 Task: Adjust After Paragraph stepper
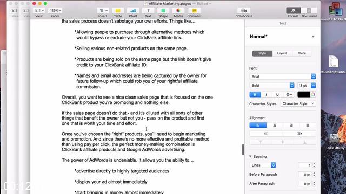(314, 183)
